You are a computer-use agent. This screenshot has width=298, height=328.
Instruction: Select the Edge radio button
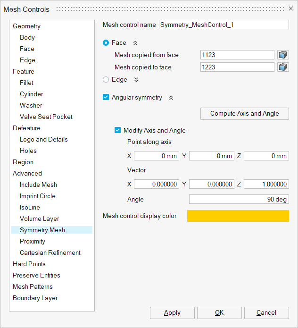[106, 80]
